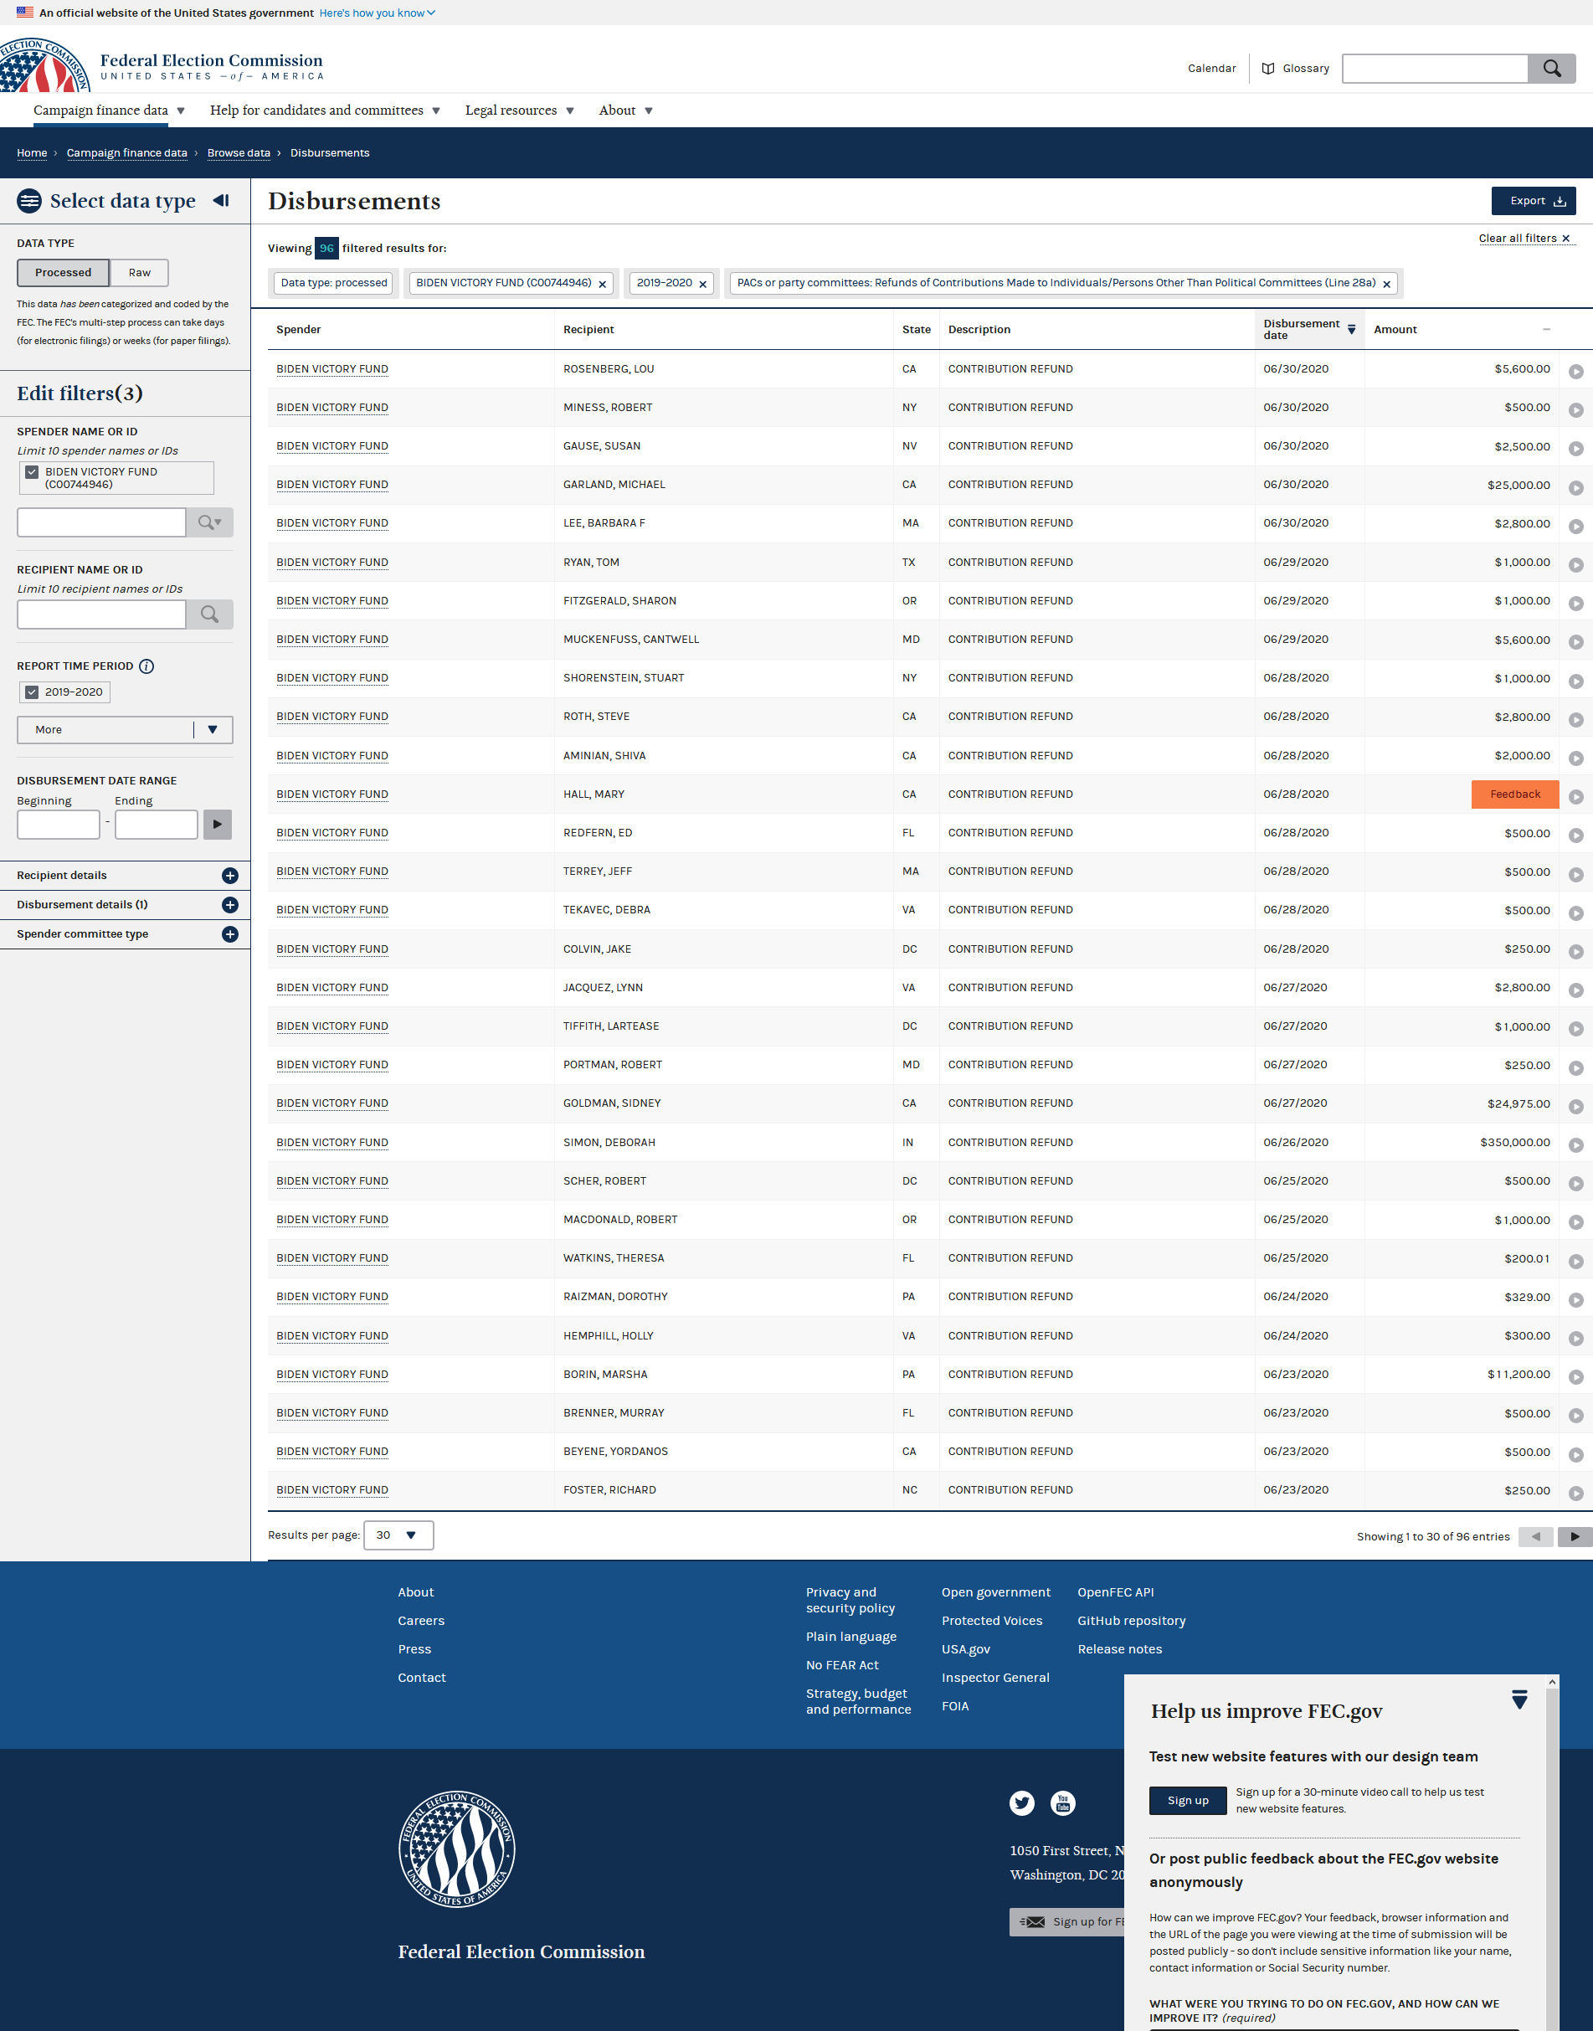1593x2031 pixels.
Task: Select Processed data type
Action: click(64, 272)
